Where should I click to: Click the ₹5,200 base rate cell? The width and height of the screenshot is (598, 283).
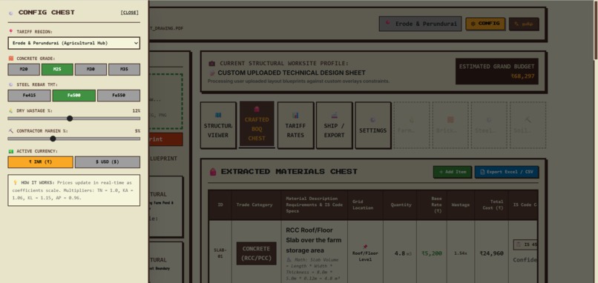[432, 253]
